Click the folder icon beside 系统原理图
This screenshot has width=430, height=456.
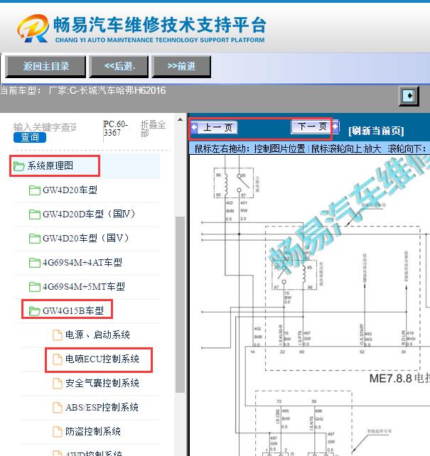tap(19, 166)
